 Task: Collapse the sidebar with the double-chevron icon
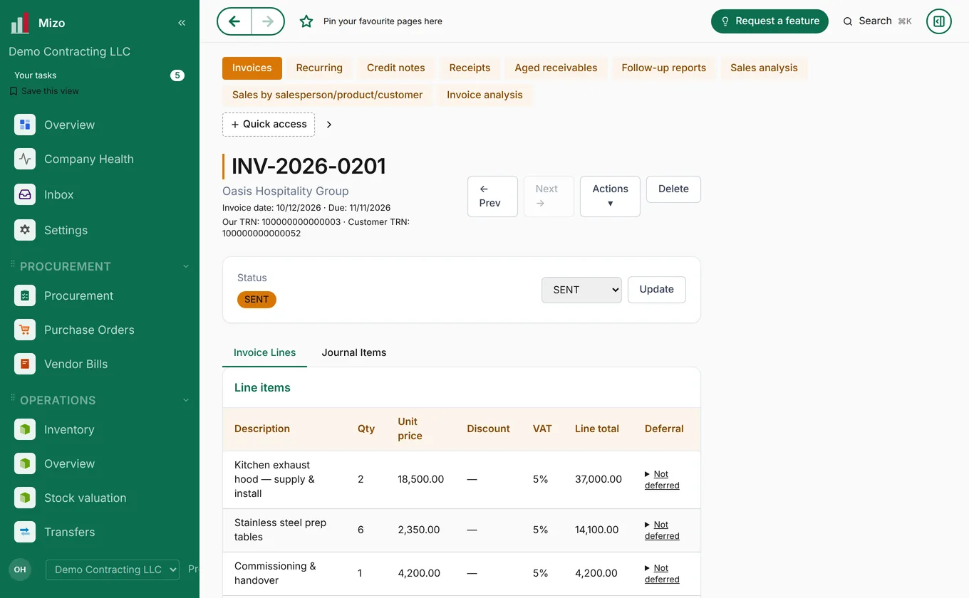click(182, 23)
